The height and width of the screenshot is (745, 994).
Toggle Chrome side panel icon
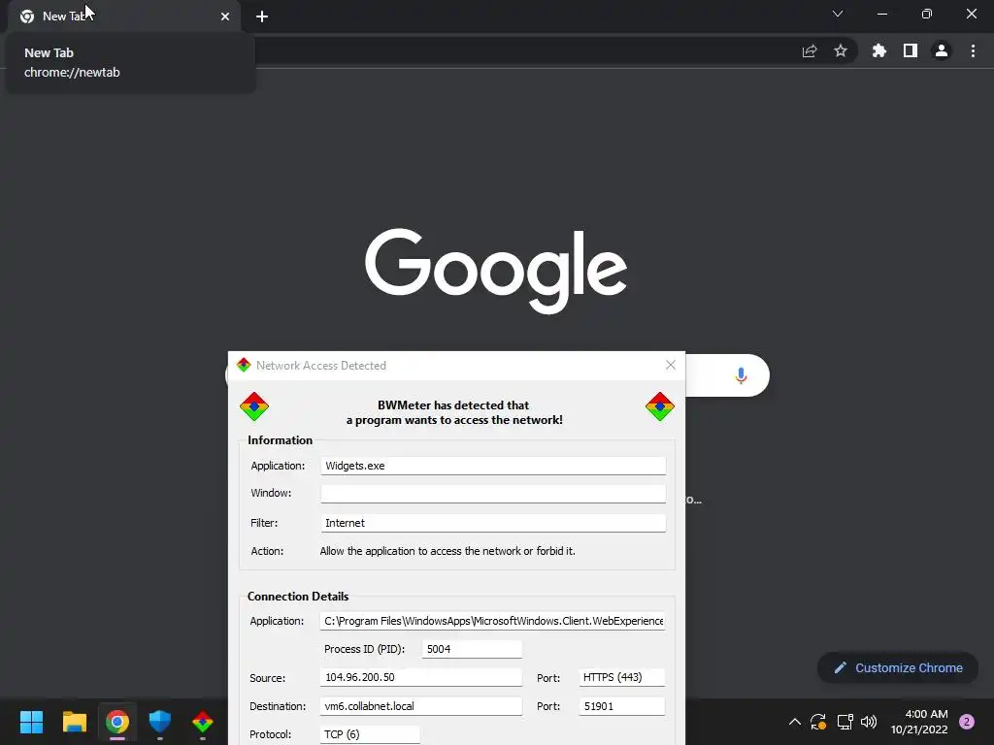(911, 50)
